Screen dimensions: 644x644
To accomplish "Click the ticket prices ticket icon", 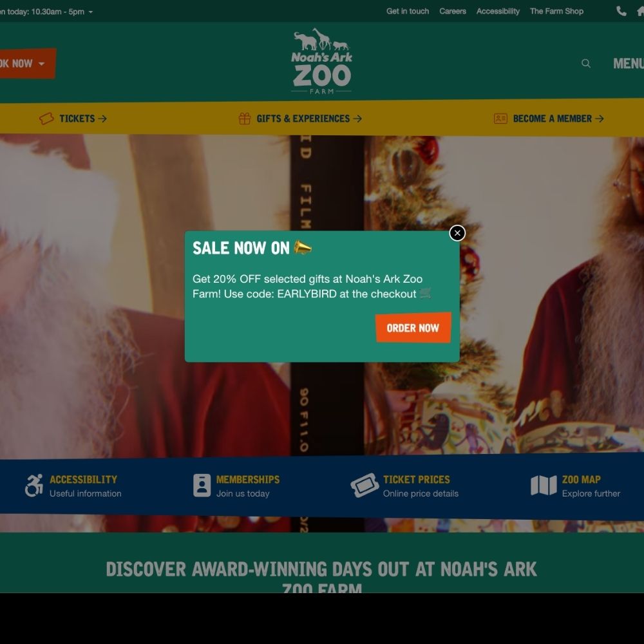I will click(x=365, y=486).
